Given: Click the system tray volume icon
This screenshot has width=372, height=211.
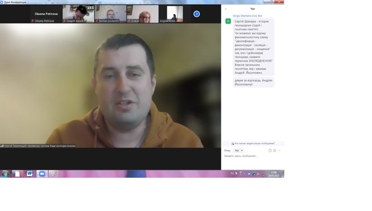Looking at the screenshot, I should click(258, 174).
